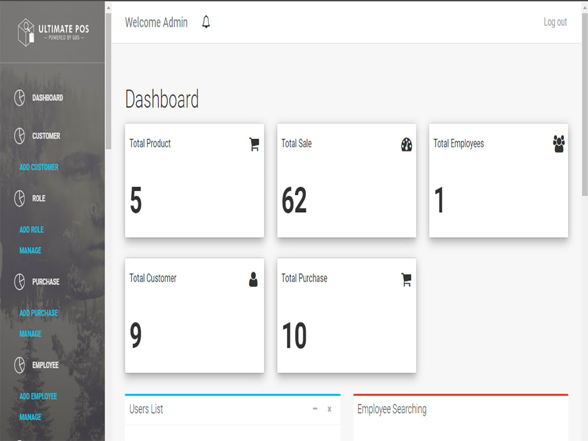Close the Users List panel

pyautogui.click(x=329, y=409)
